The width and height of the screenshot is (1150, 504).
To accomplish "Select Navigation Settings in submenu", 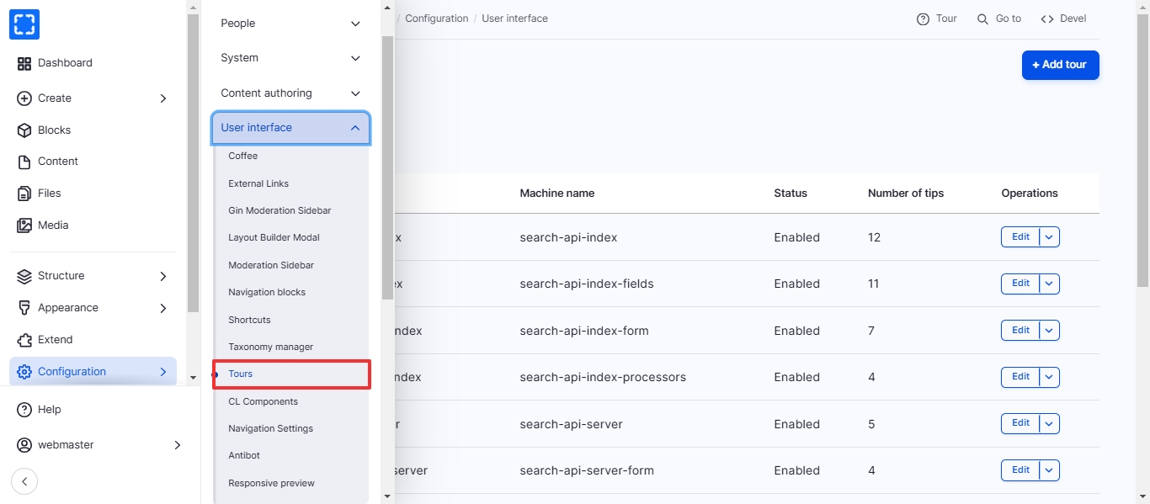I will click(x=270, y=428).
